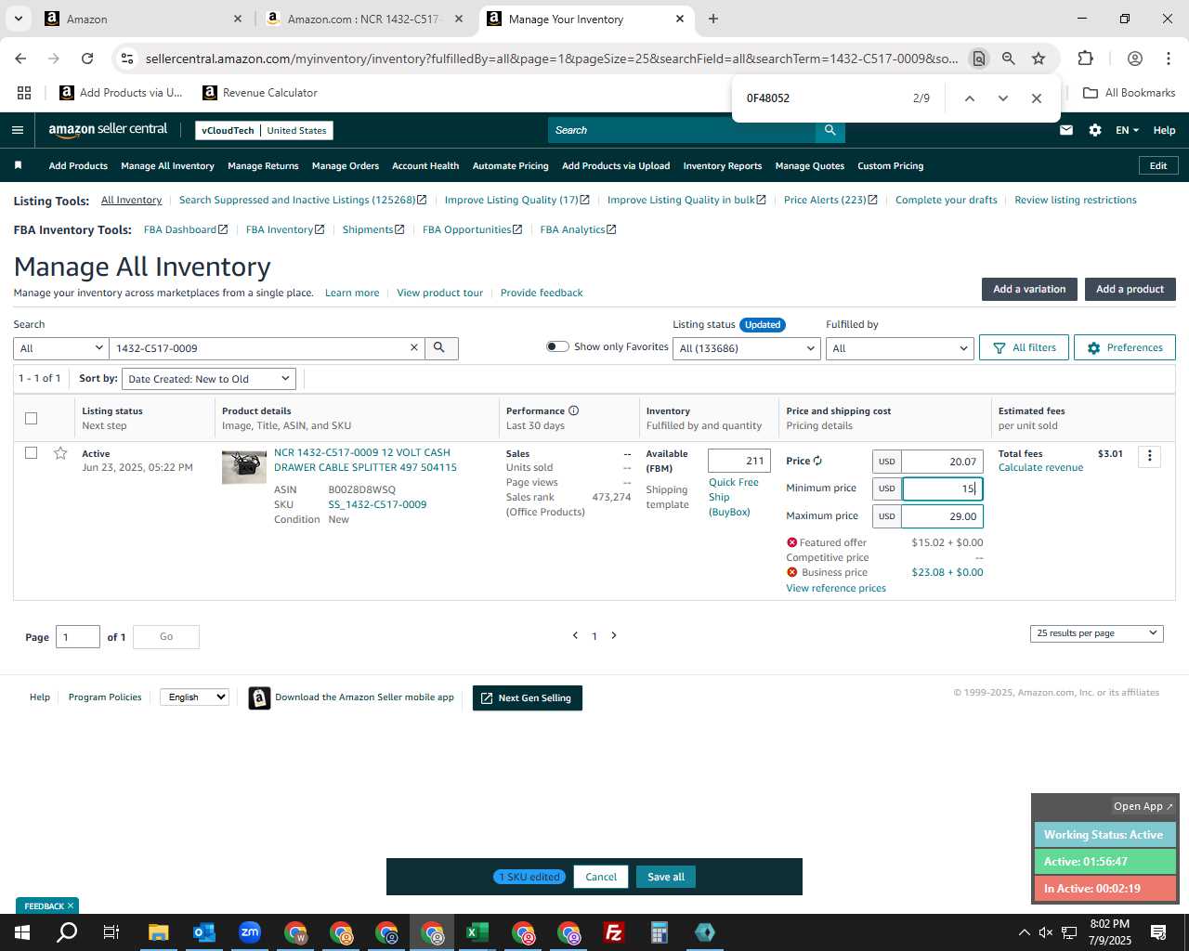Open Zoom from the taskbar
Image resolution: width=1189 pixels, height=951 pixels.
point(250,932)
